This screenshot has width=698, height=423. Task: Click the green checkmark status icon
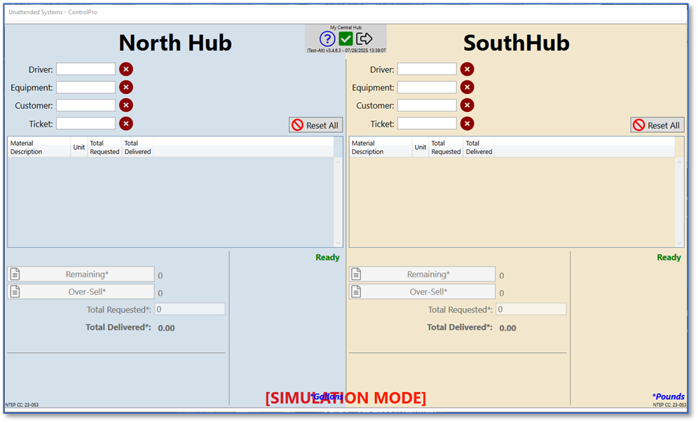[345, 39]
